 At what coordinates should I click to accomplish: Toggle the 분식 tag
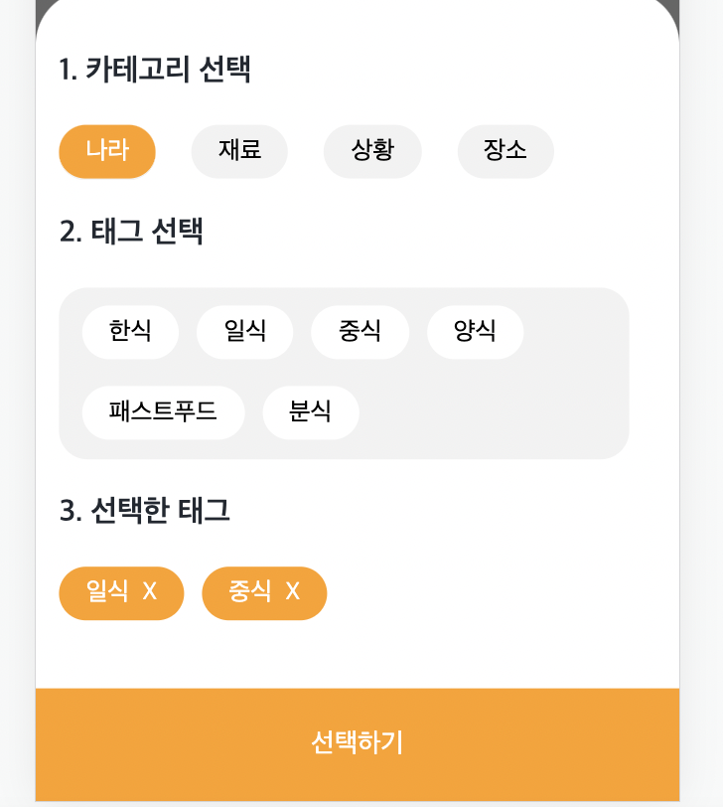pyautogui.click(x=311, y=411)
